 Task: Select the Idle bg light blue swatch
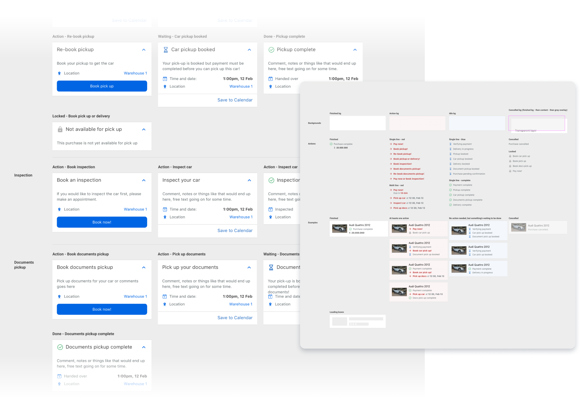(477, 123)
